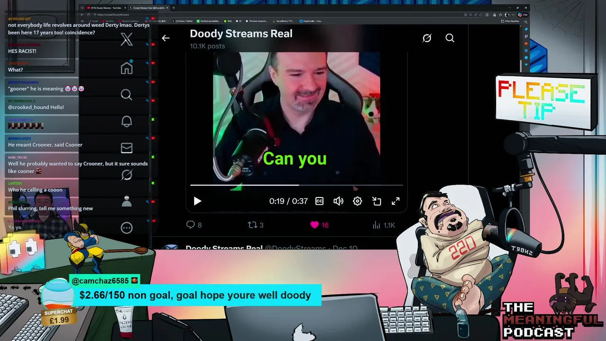606x341 pixels.
Task: Toggle closed captions on the video
Action: coord(320,201)
